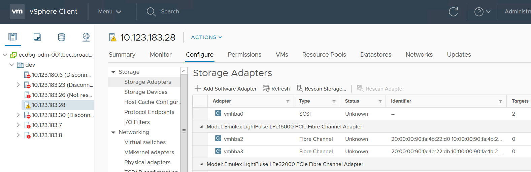The height and width of the screenshot is (172, 531).
Task: Select the Configure tab
Action: (200, 55)
